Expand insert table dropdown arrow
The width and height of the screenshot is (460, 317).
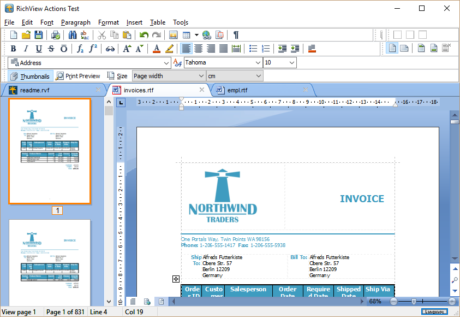click(196, 35)
